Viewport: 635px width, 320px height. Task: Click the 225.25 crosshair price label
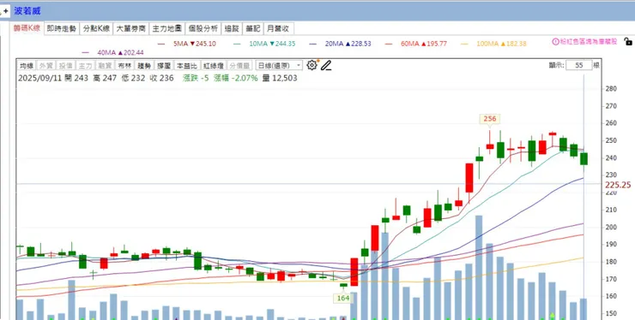click(618, 185)
